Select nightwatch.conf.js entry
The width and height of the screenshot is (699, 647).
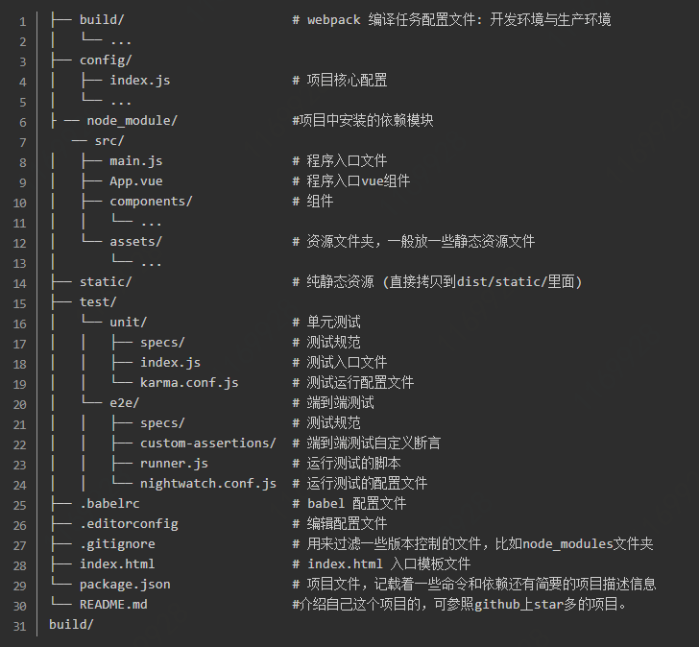[208, 484]
